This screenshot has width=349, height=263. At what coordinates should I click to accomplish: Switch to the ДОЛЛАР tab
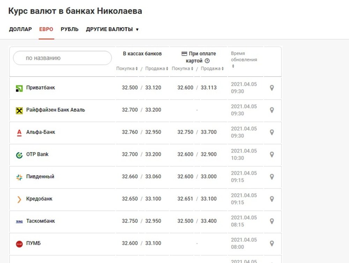20,29
